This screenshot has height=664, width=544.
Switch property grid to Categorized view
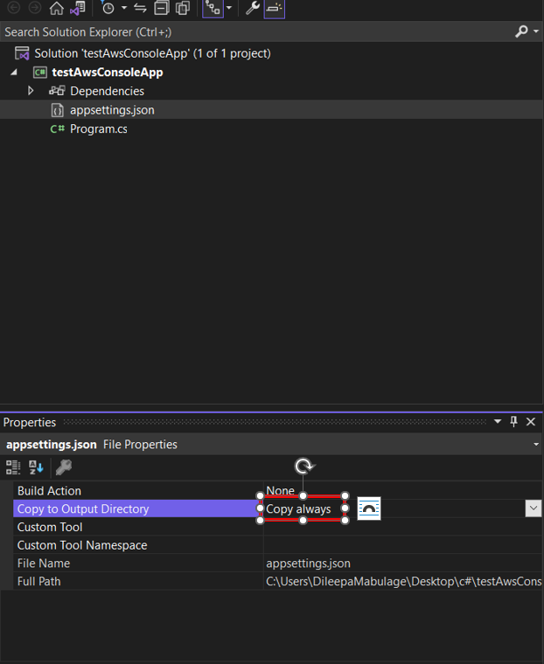[13, 467]
